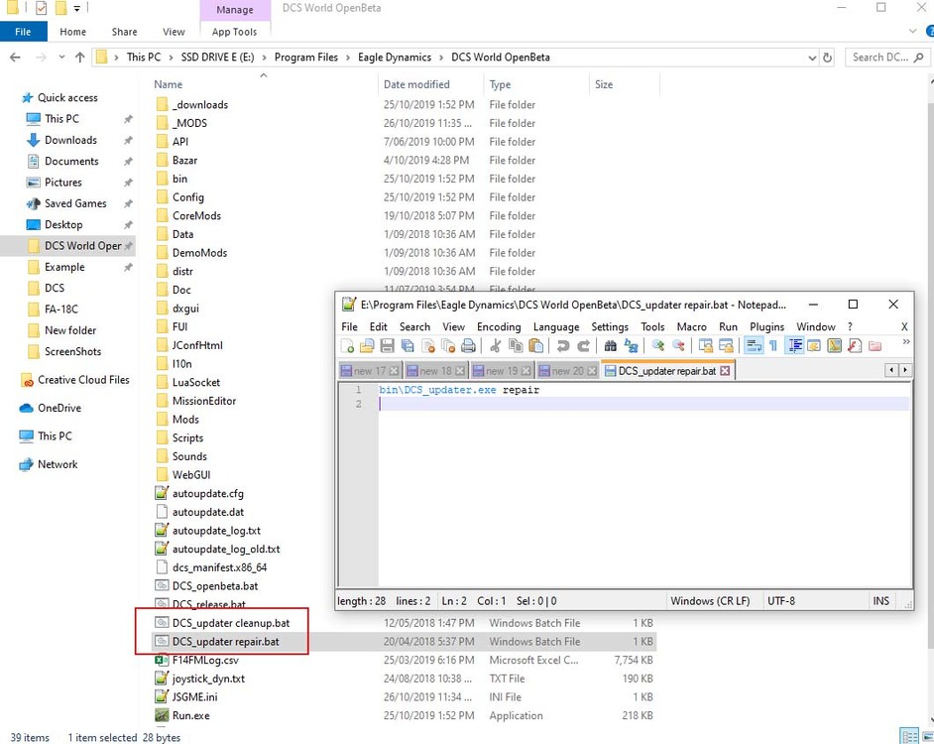Open the Print icon in Notepad++ toolbar
934x744 pixels.
click(x=470, y=347)
